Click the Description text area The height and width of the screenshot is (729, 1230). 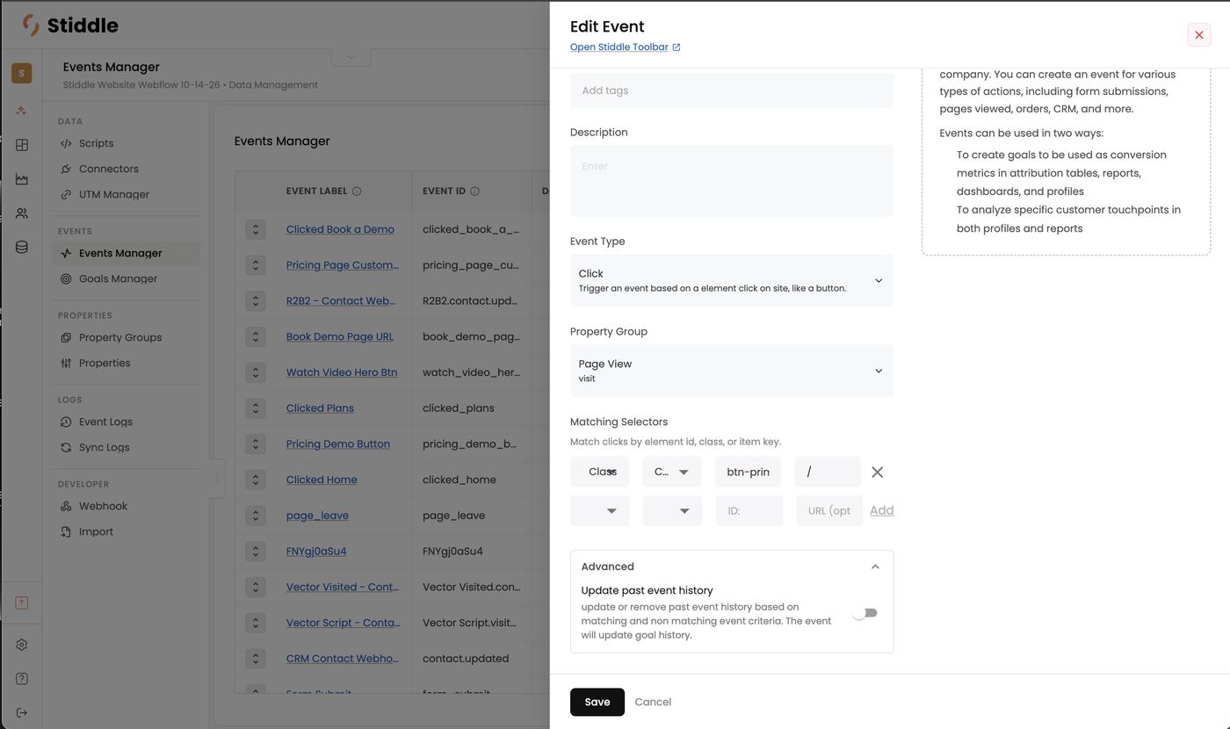tap(732, 181)
